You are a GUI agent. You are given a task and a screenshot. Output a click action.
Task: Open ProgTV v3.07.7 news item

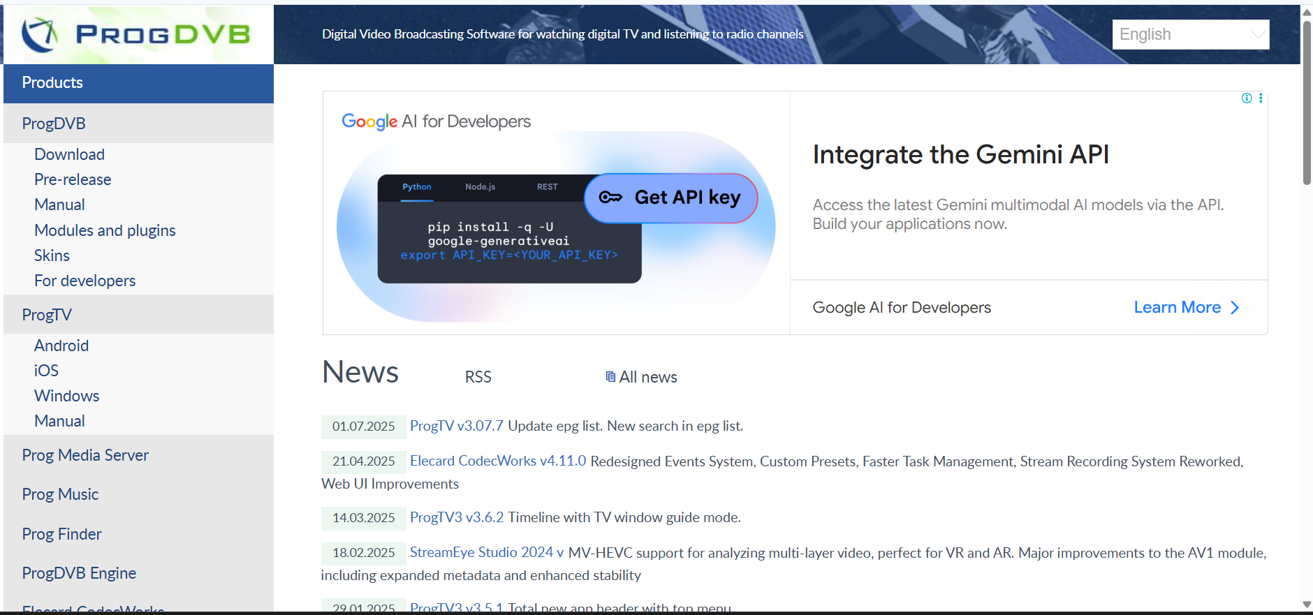coord(456,426)
